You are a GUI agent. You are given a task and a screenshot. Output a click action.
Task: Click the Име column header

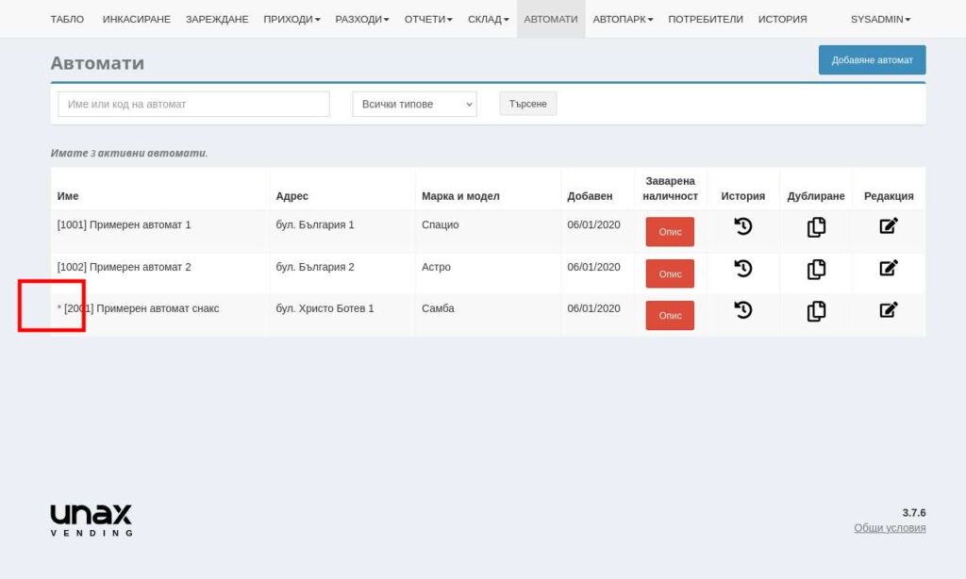point(68,196)
